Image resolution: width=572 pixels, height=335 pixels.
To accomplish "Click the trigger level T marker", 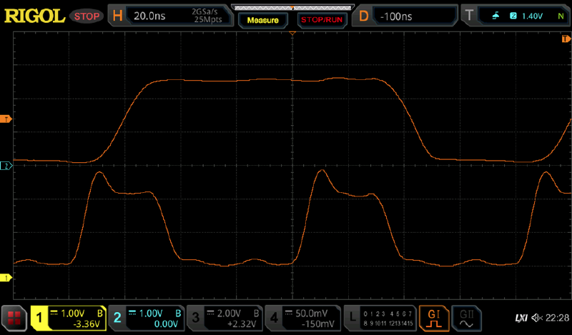I will (7, 119).
